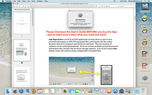This screenshot has height=95, width=152.
Task: Open Photos from the Dock
Action: 65,91
